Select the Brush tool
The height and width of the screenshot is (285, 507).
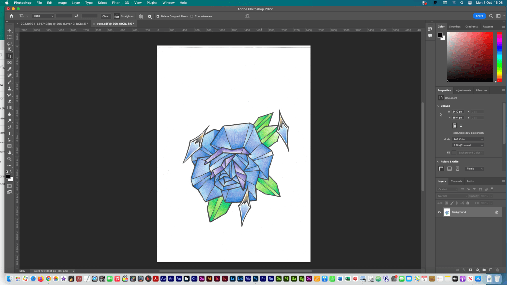[x=9, y=82]
